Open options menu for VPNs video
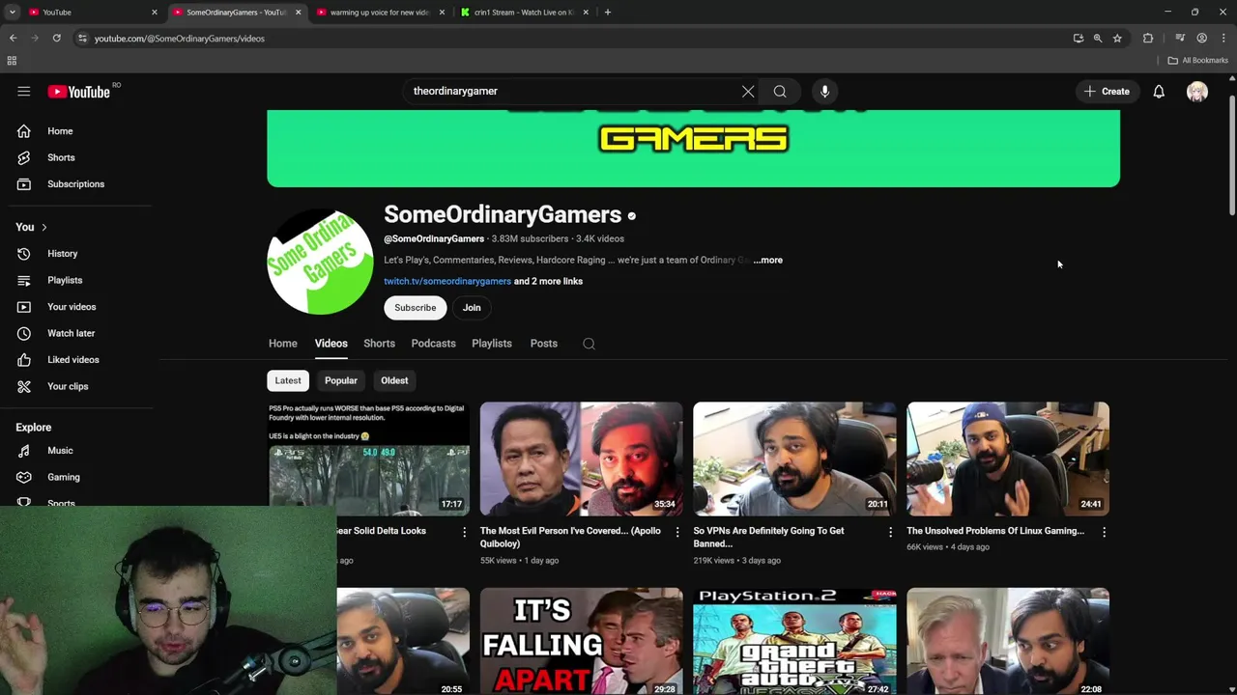The width and height of the screenshot is (1237, 695). [x=891, y=532]
